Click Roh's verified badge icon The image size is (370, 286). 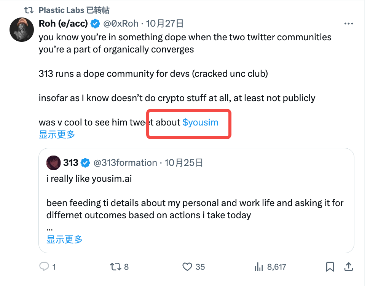(96, 24)
